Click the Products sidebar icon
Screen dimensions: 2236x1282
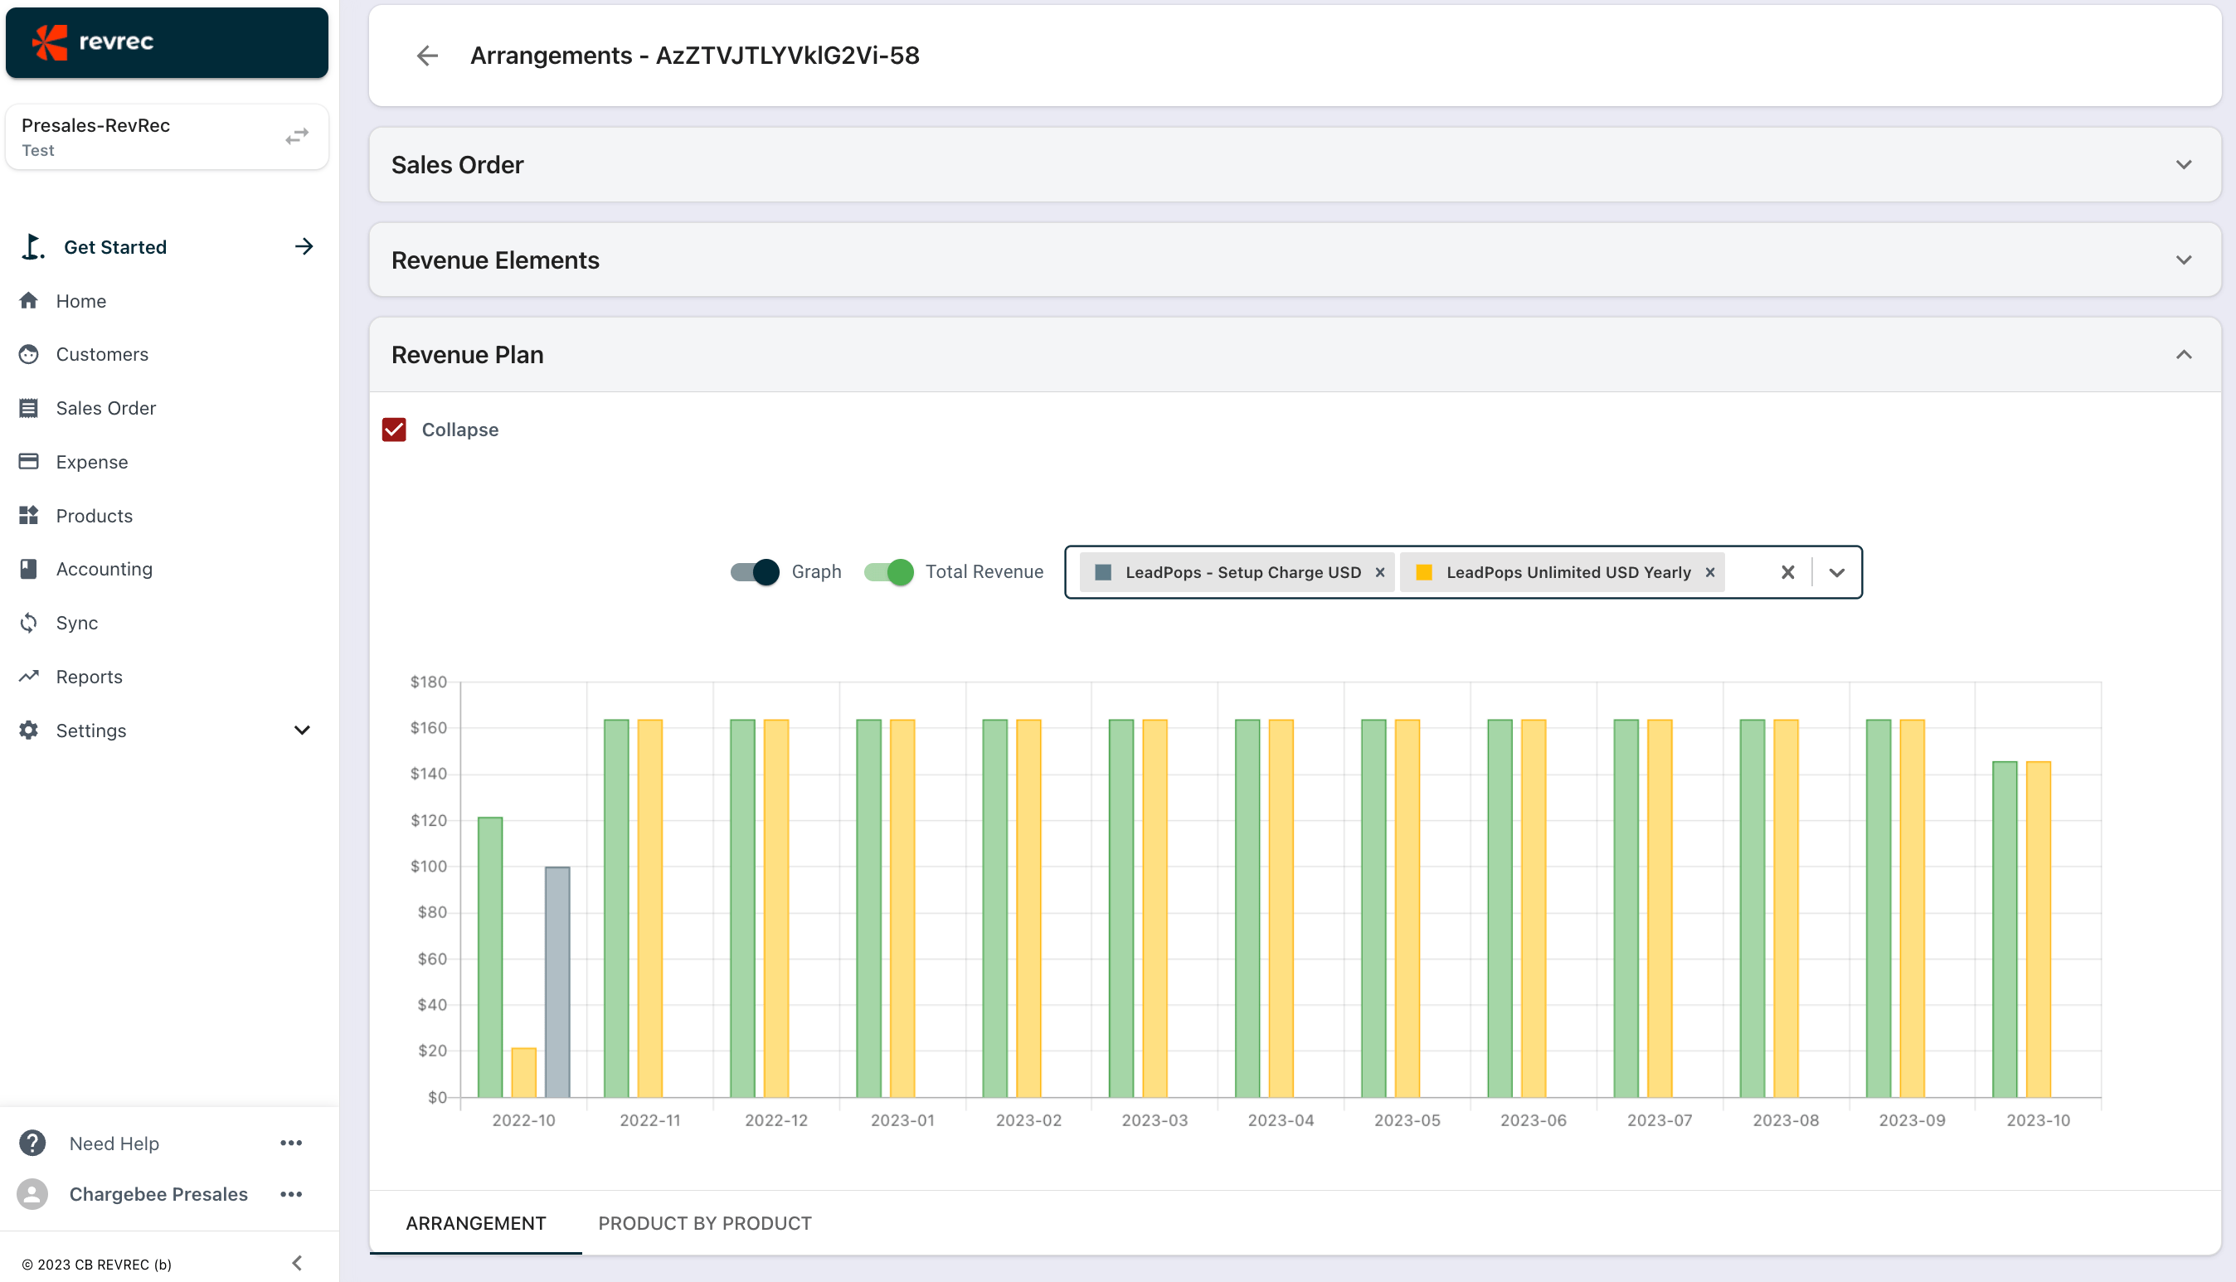click(29, 515)
